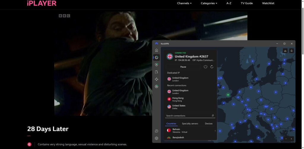Pause the VPN connection
The width and height of the screenshot is (304, 149).
183,67
